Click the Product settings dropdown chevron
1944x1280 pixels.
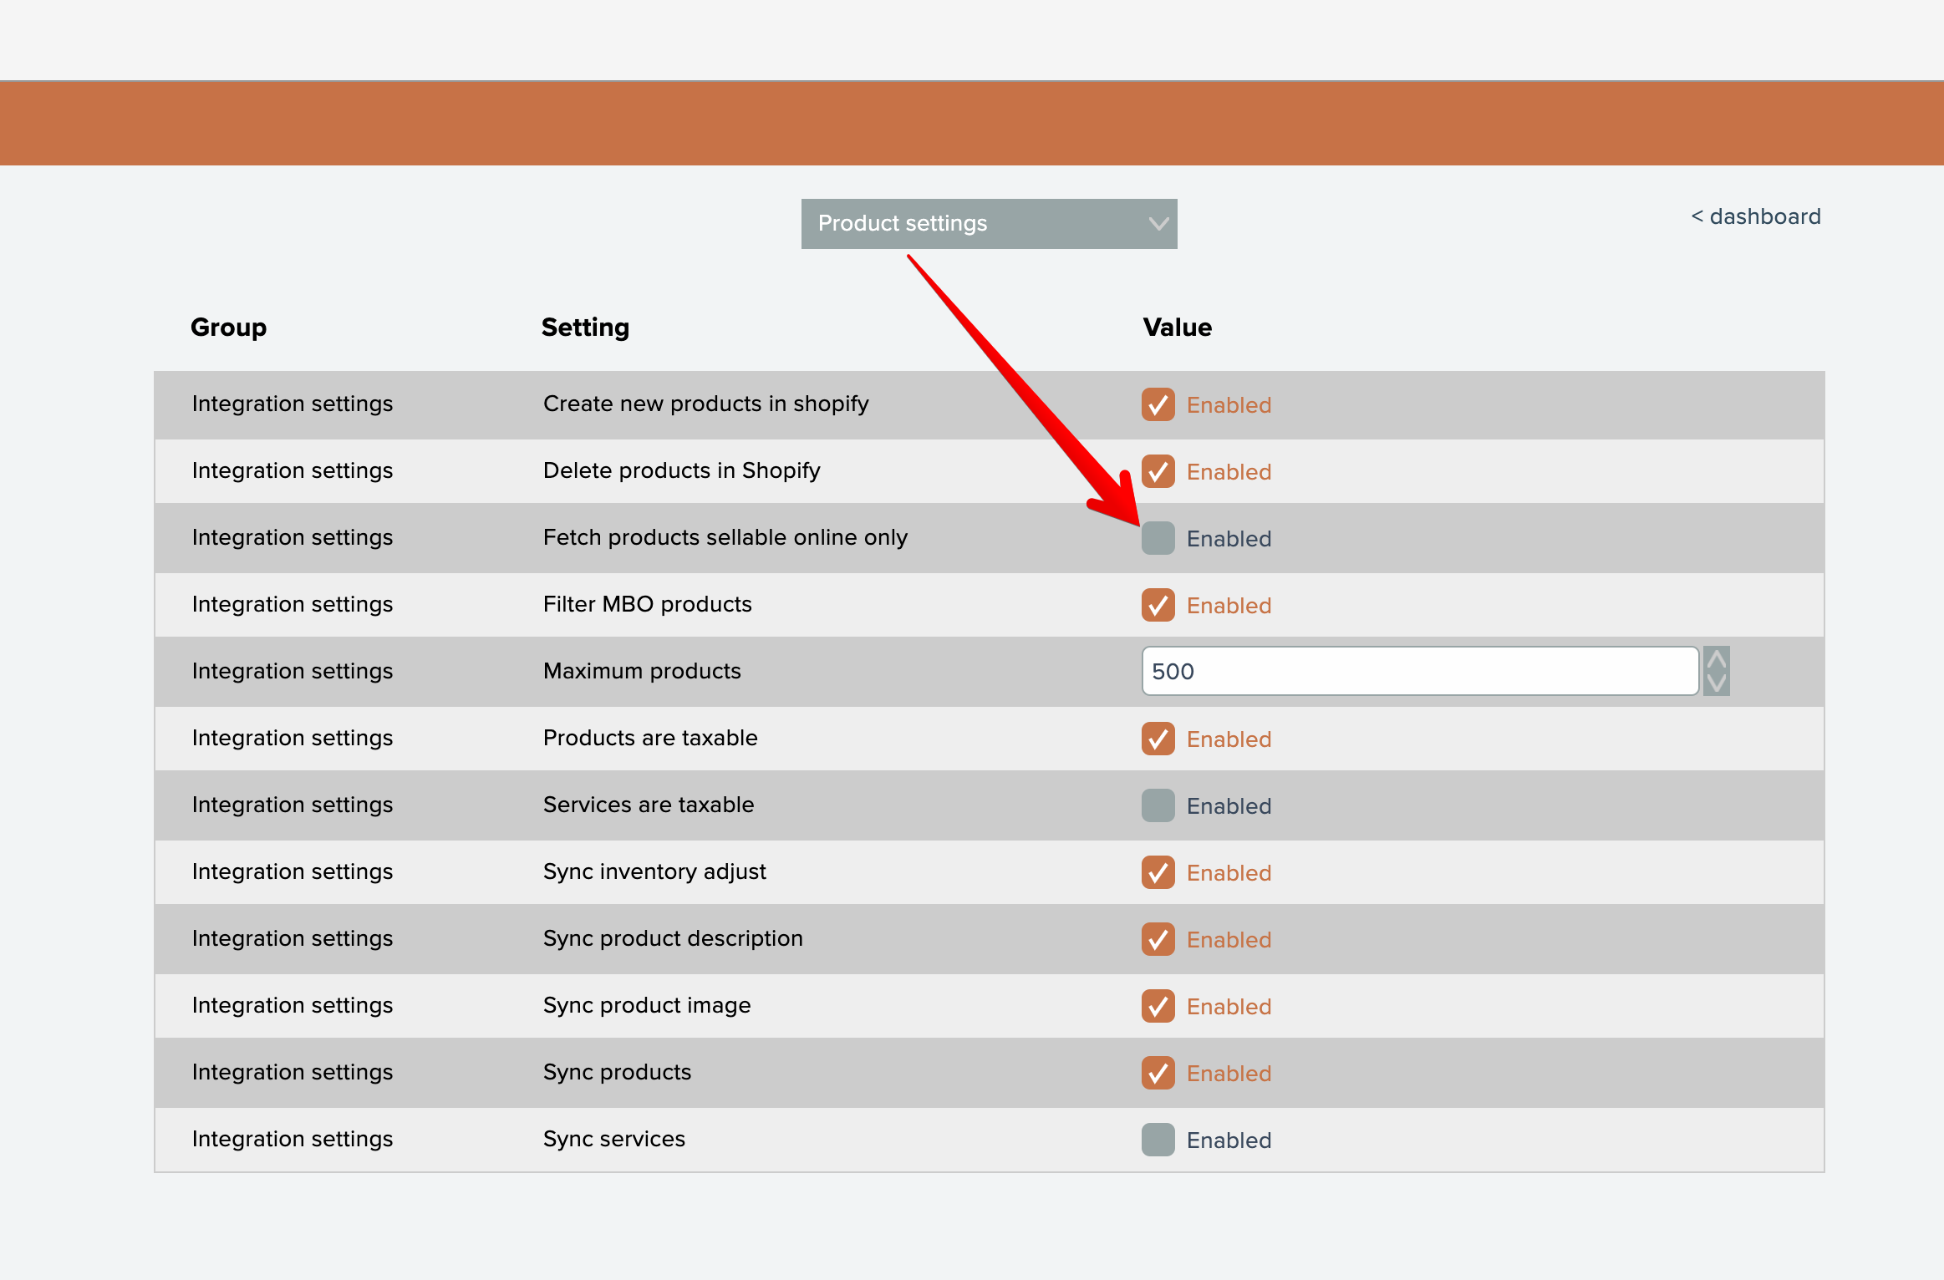click(1158, 224)
